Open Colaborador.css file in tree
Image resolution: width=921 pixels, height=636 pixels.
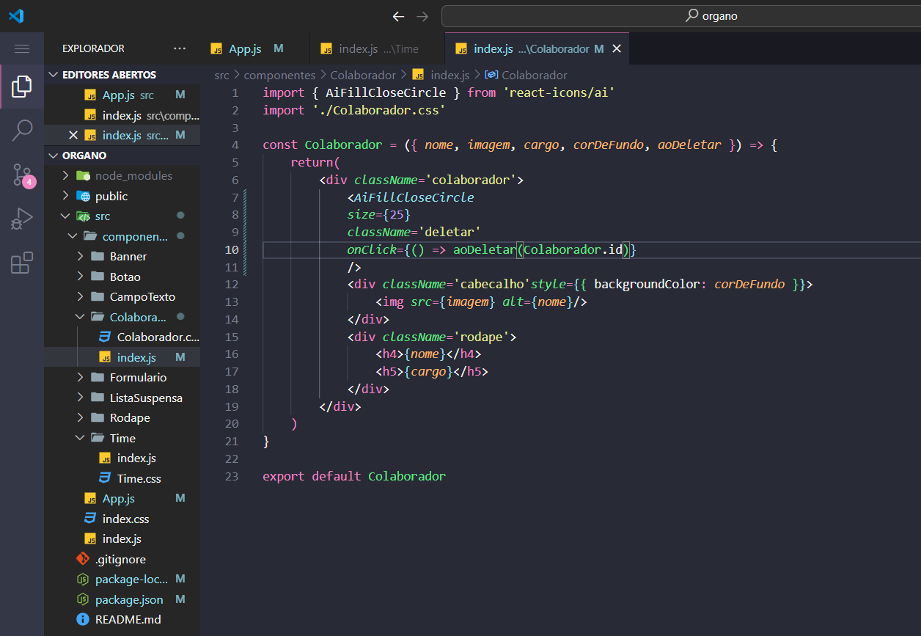tap(122, 337)
